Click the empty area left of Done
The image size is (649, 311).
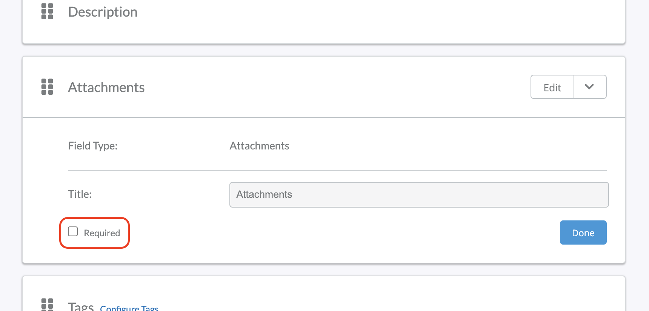[x=340, y=232]
